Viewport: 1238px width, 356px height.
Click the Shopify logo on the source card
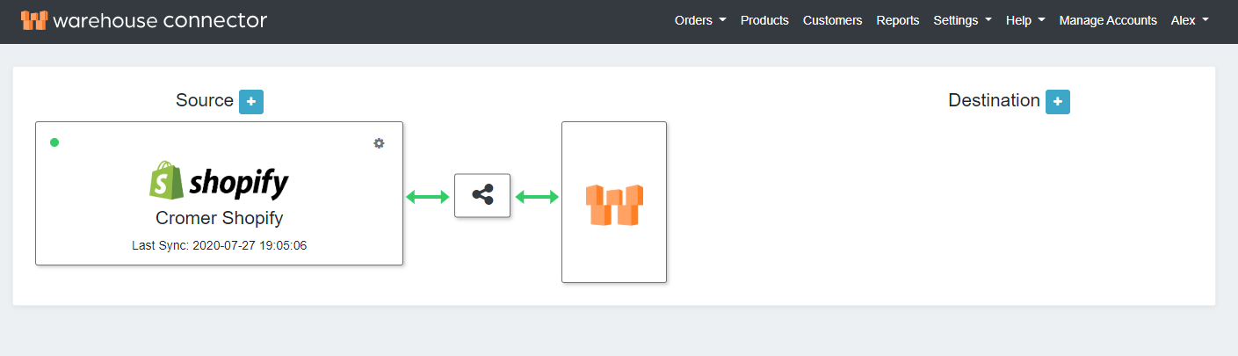click(x=219, y=181)
